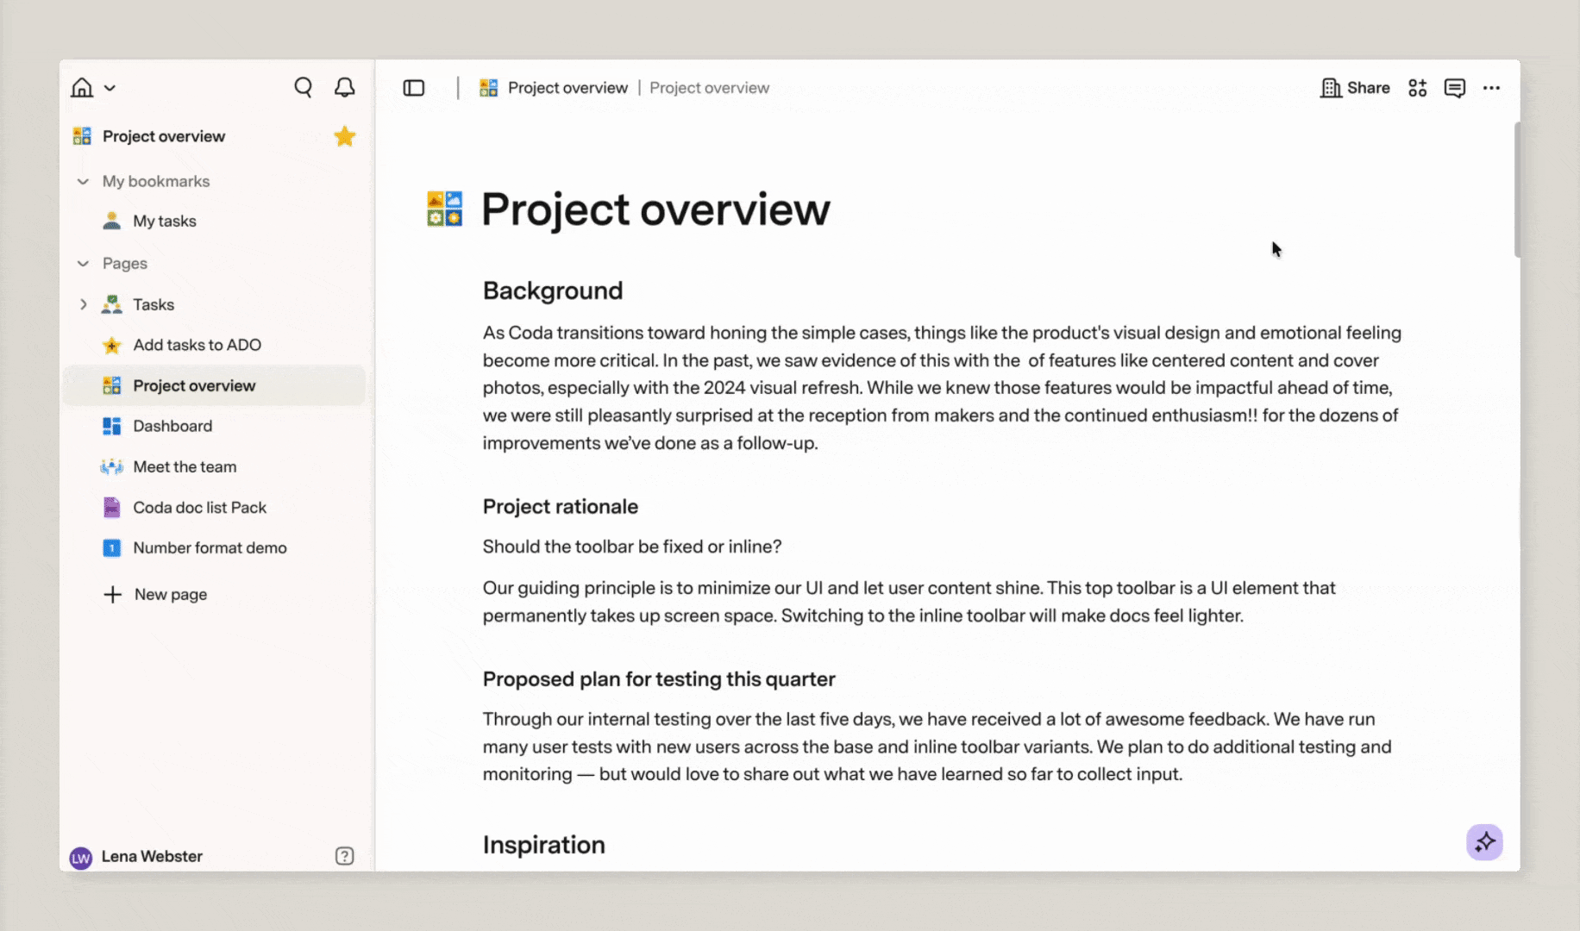
Task: Click the Coda doc list Pack purple icon
Action: click(x=111, y=508)
